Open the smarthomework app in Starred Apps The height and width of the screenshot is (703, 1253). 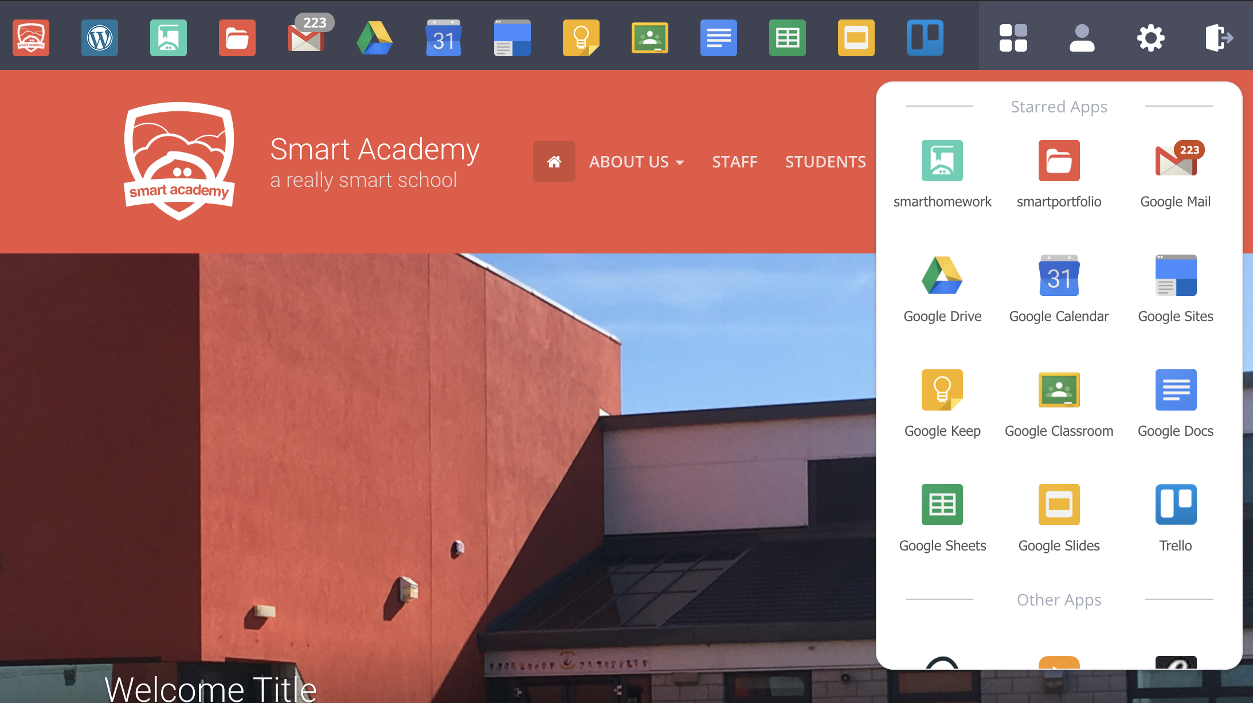point(942,161)
